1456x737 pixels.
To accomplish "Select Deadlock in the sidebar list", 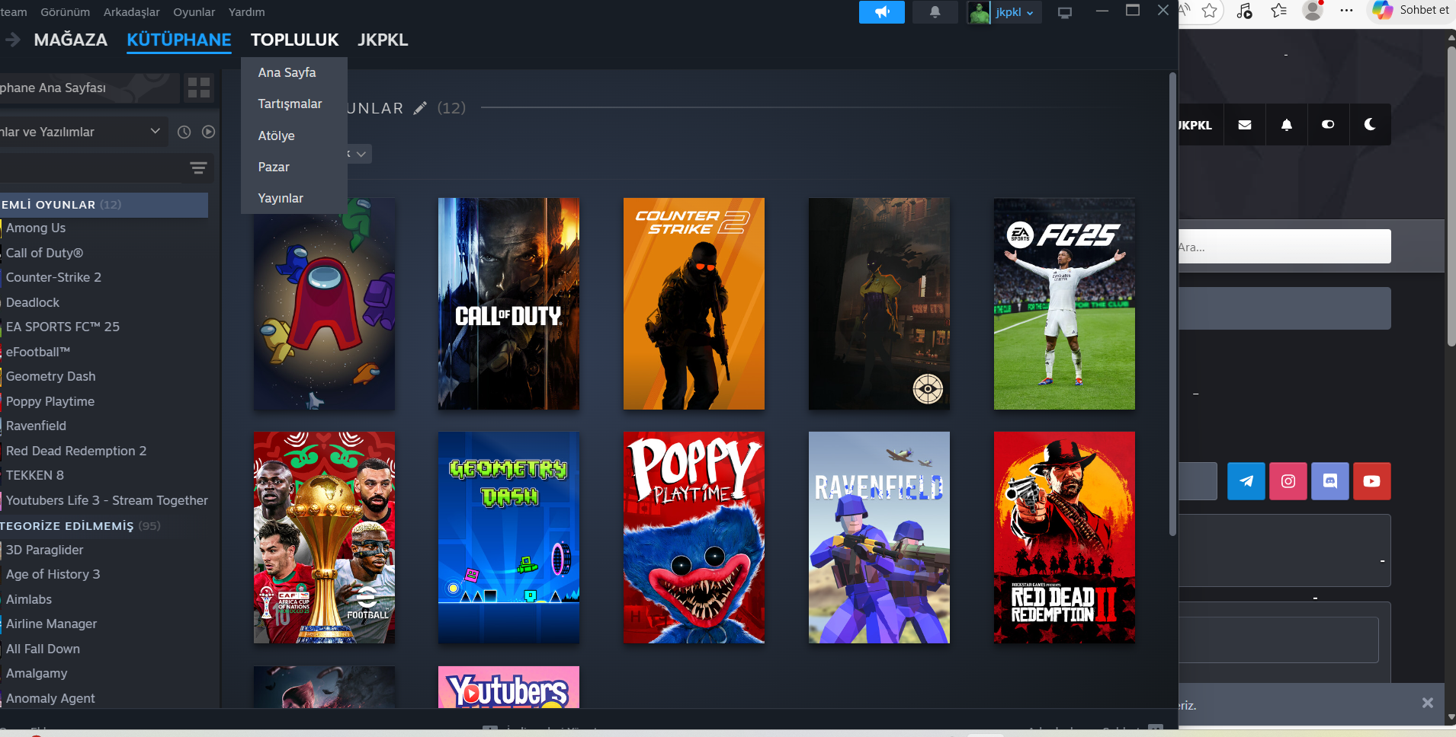I will [33, 302].
